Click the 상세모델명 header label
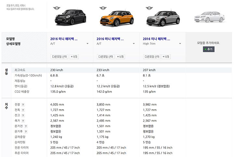This screenshot has width=234, height=157. click(13, 44)
